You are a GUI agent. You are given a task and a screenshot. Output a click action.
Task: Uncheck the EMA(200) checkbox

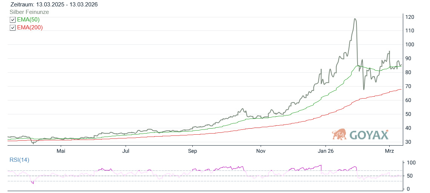click(12, 28)
